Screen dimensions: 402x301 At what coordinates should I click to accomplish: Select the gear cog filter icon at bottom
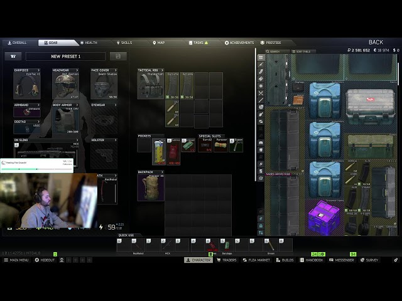(261, 178)
